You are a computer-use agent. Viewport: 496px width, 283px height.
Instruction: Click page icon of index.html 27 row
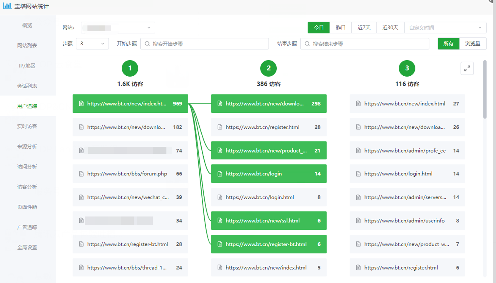tap(358, 104)
